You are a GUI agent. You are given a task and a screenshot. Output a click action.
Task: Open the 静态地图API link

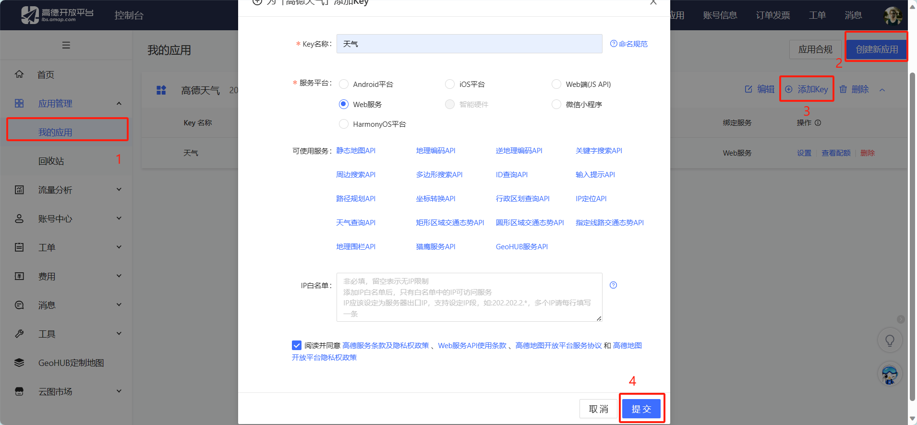pos(356,150)
